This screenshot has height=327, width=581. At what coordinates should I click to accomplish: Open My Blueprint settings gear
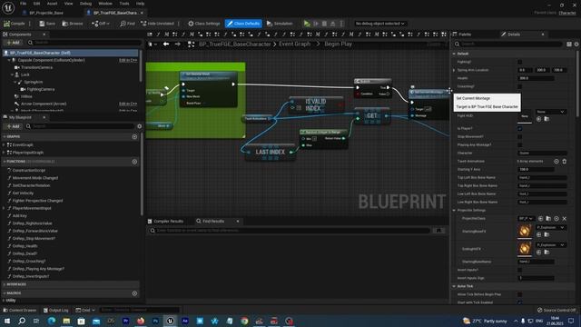(139, 126)
